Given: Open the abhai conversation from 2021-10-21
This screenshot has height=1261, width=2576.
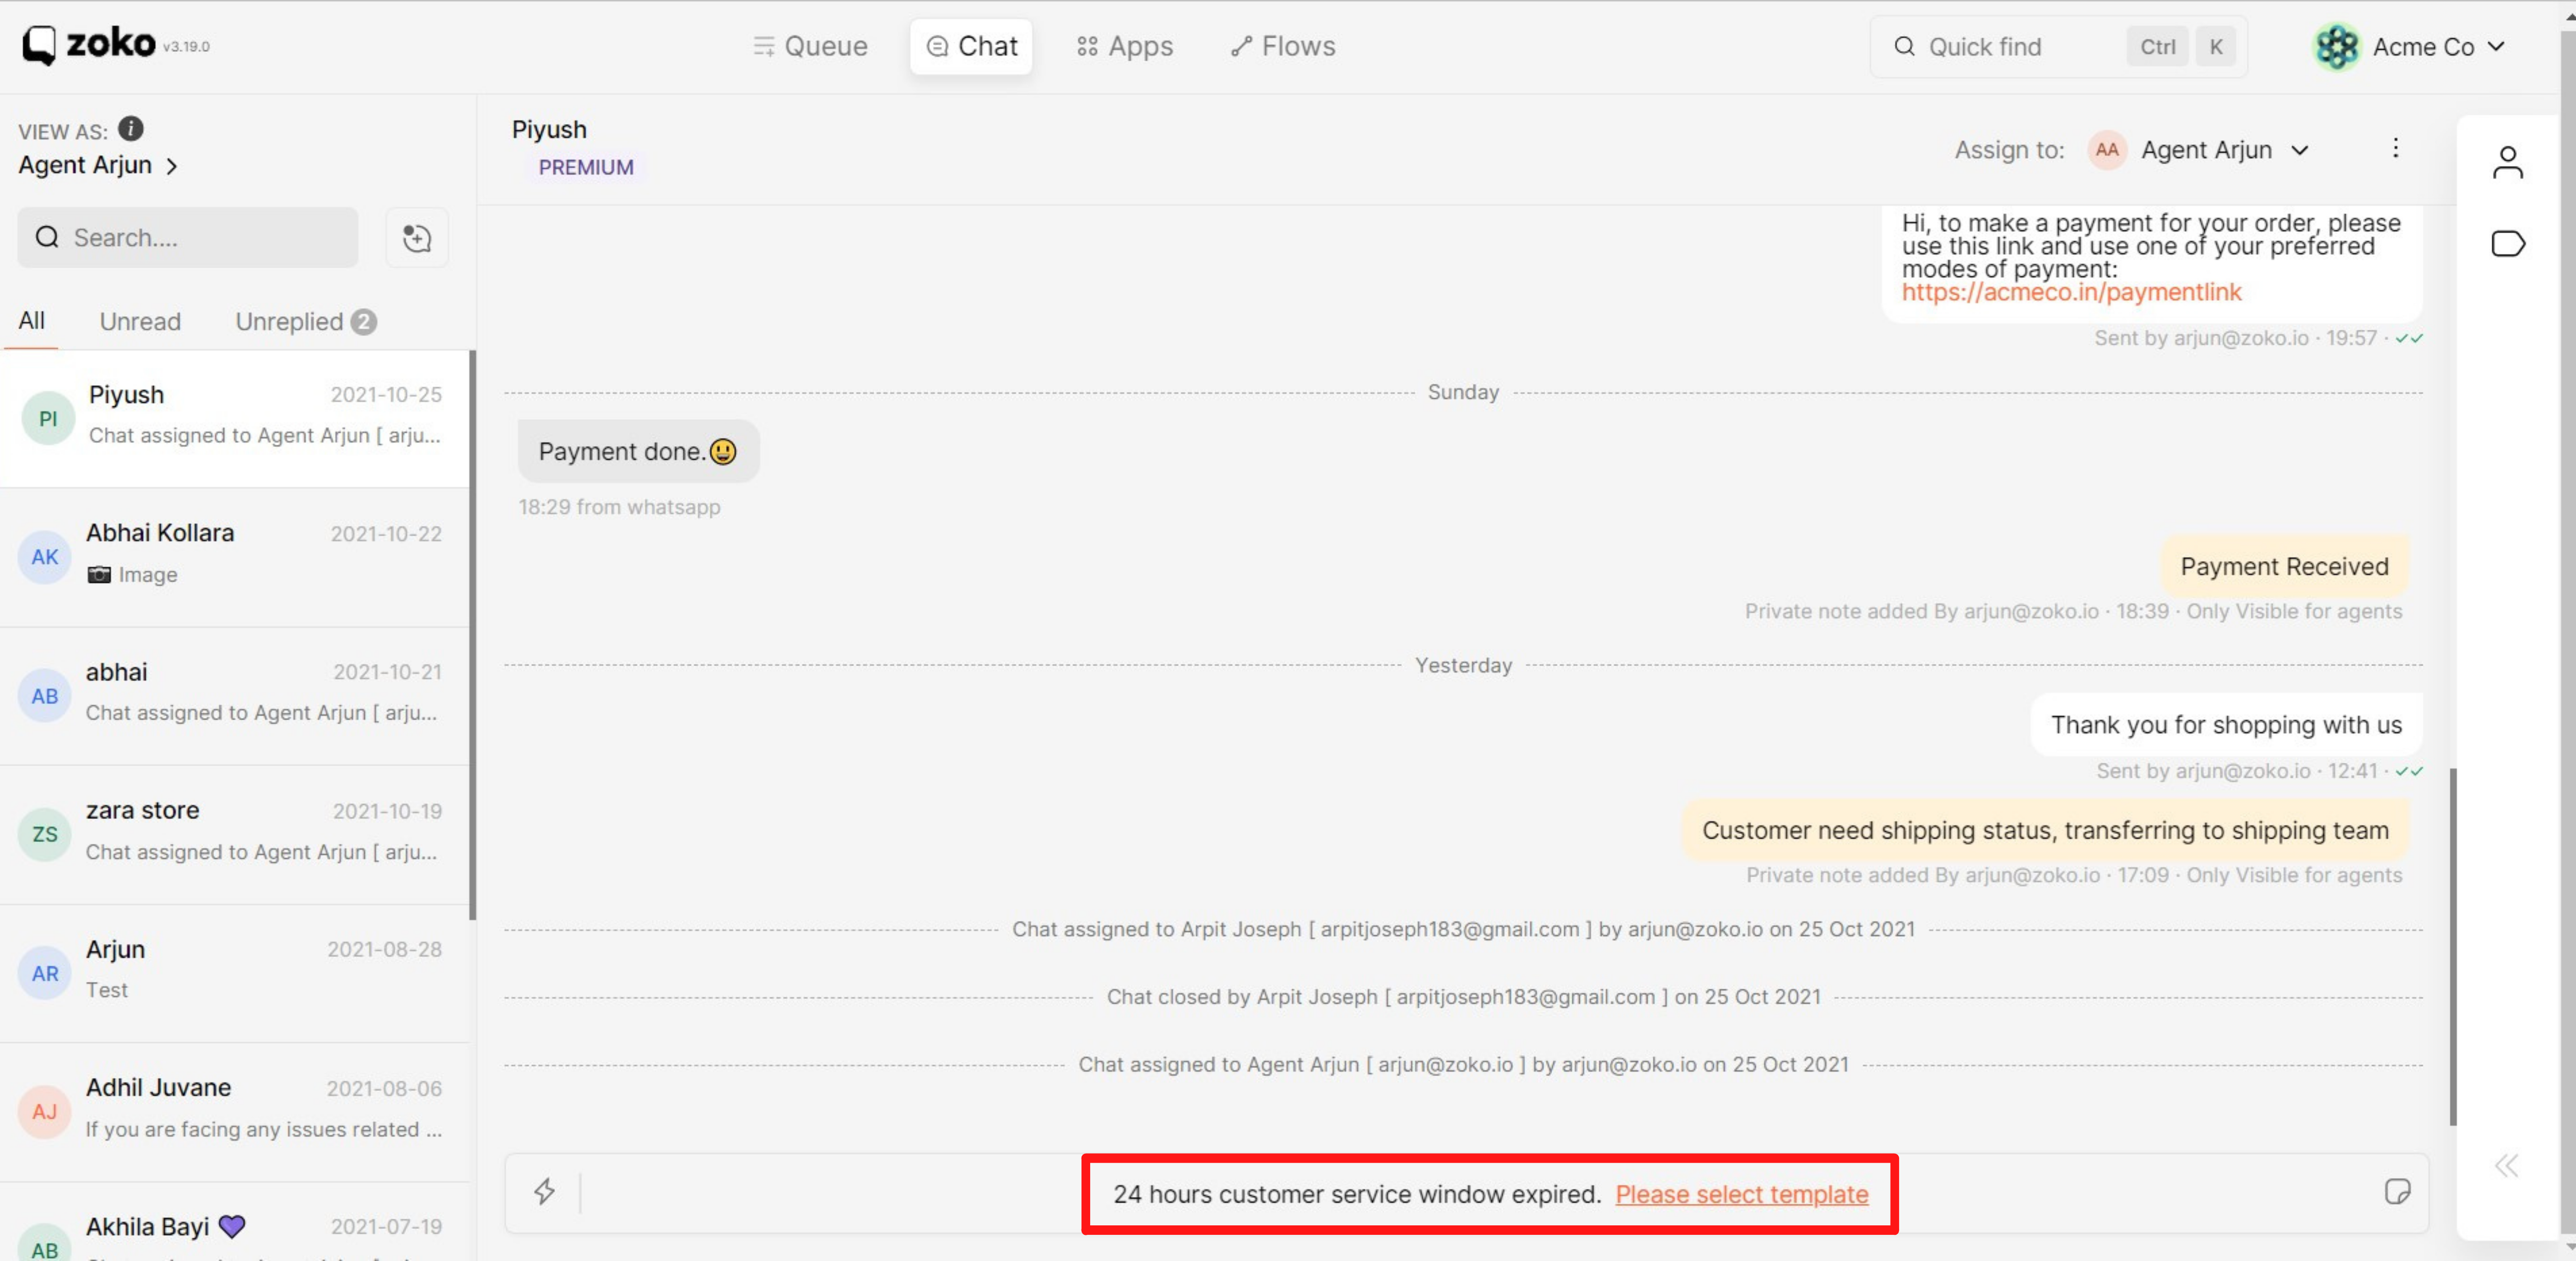Looking at the screenshot, I should [235, 696].
